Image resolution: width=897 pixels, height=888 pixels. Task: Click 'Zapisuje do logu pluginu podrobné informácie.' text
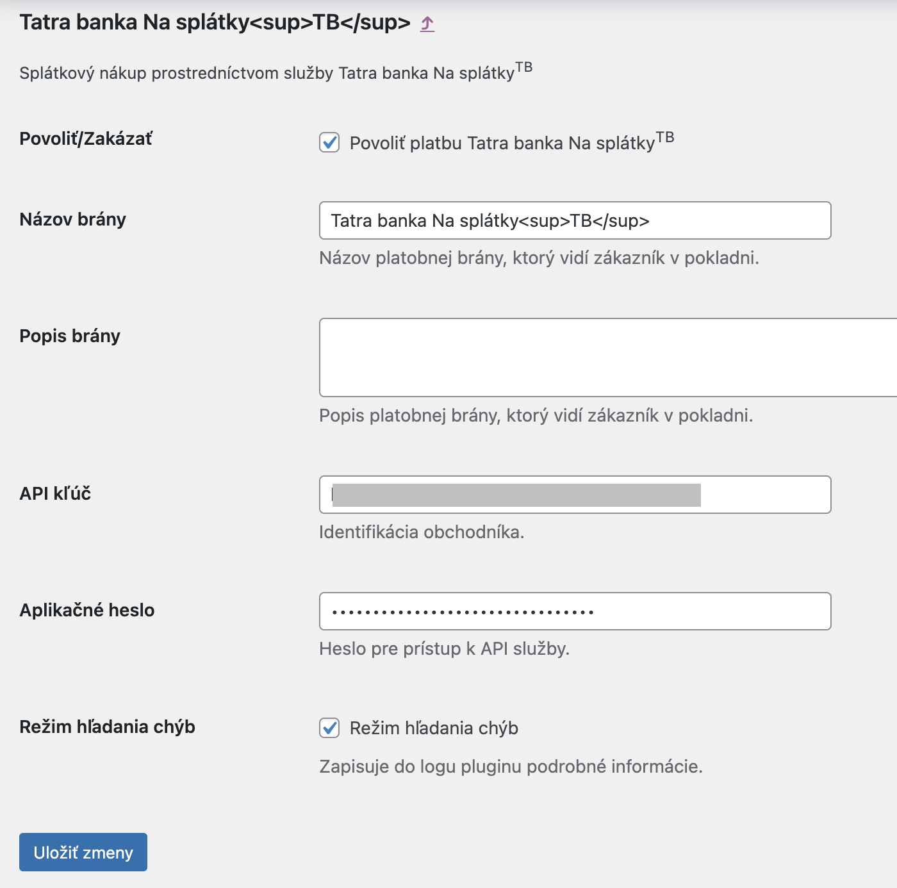click(x=511, y=766)
